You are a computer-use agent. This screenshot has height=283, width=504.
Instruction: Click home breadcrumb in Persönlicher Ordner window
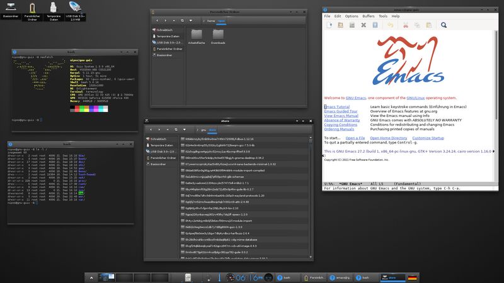(211, 21)
